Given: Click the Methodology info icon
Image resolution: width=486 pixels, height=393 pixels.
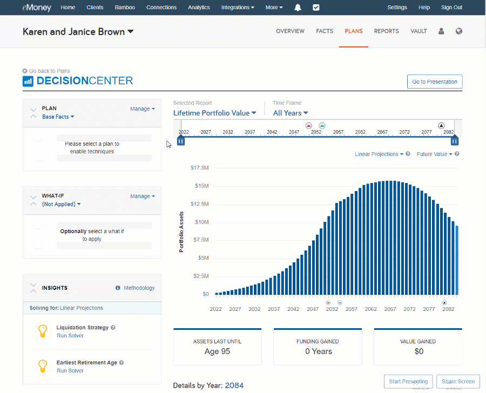Looking at the screenshot, I should pyautogui.click(x=118, y=288).
